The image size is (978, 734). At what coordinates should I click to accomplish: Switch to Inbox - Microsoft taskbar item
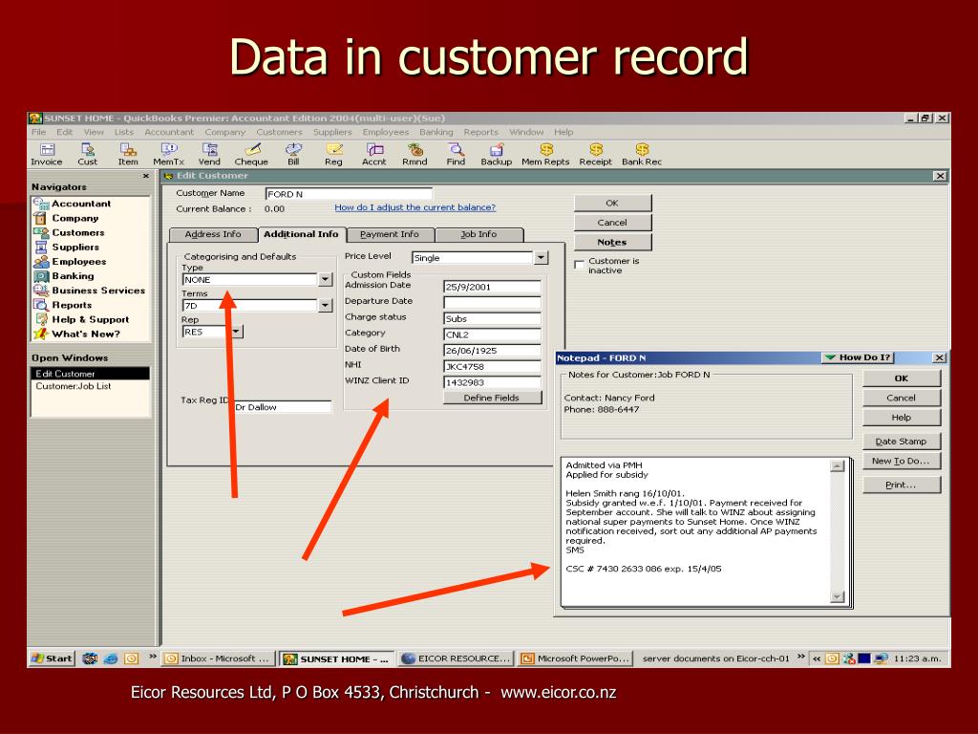(x=219, y=658)
